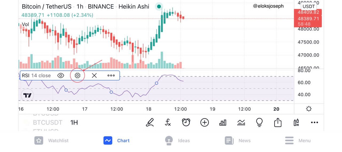
Task: Share the chart via share icon
Action: [x=278, y=122]
